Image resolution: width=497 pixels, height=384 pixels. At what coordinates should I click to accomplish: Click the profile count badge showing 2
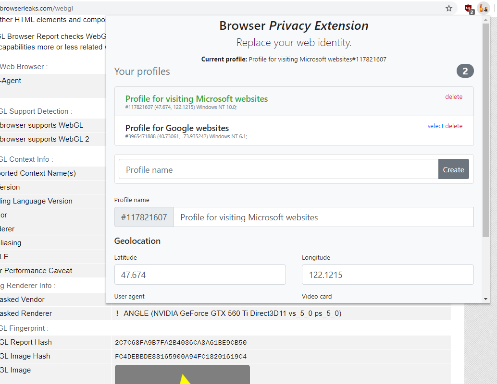click(465, 71)
